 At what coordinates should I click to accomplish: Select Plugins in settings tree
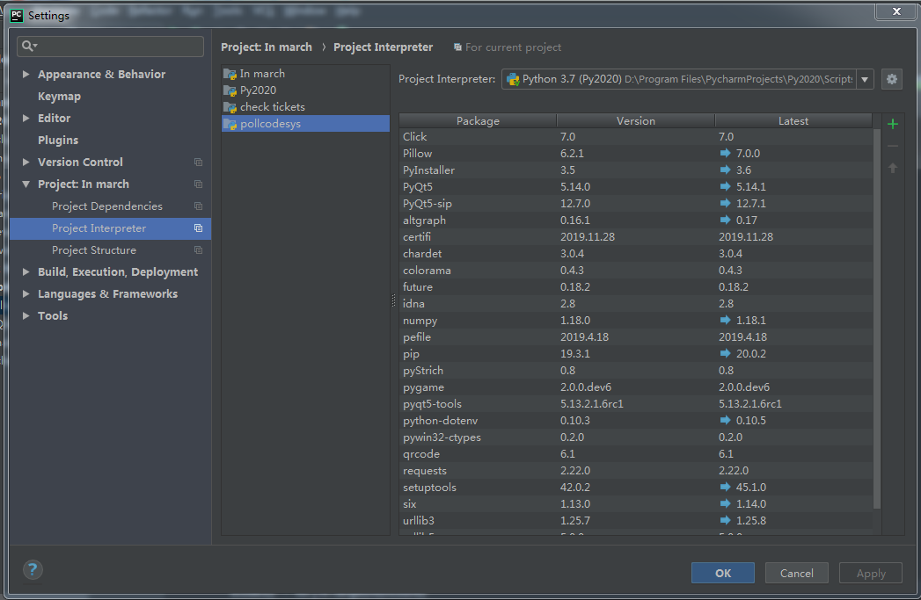tap(58, 141)
